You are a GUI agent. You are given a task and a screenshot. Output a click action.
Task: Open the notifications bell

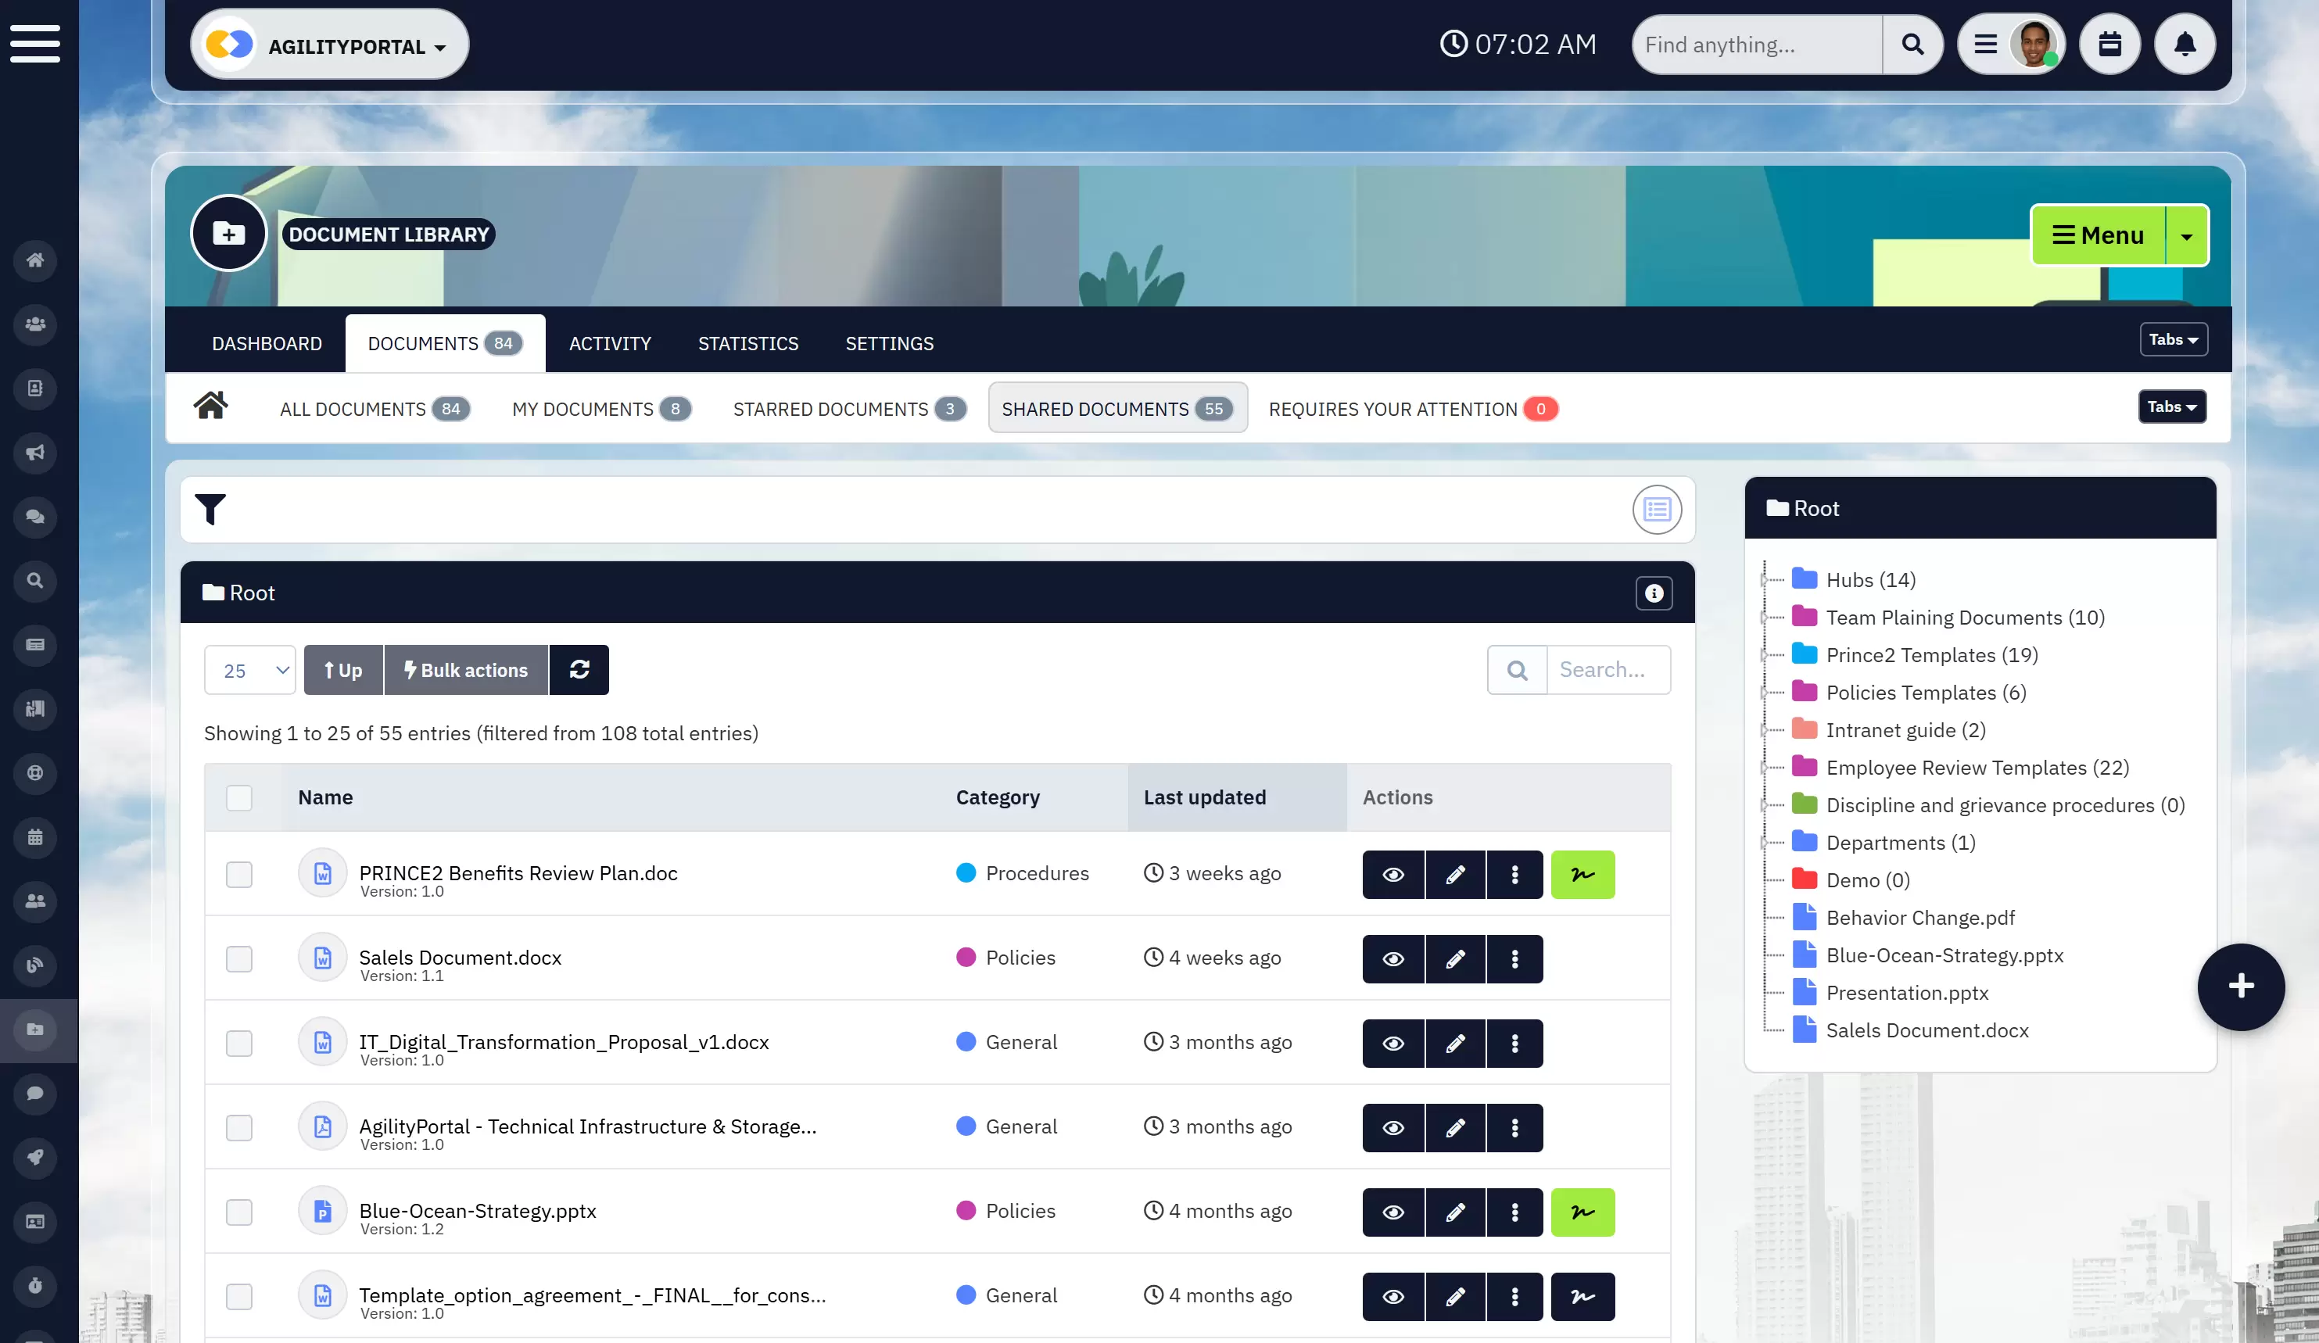pos(2185,44)
